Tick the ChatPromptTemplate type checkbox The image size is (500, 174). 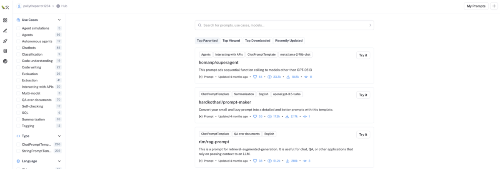click(x=18, y=144)
